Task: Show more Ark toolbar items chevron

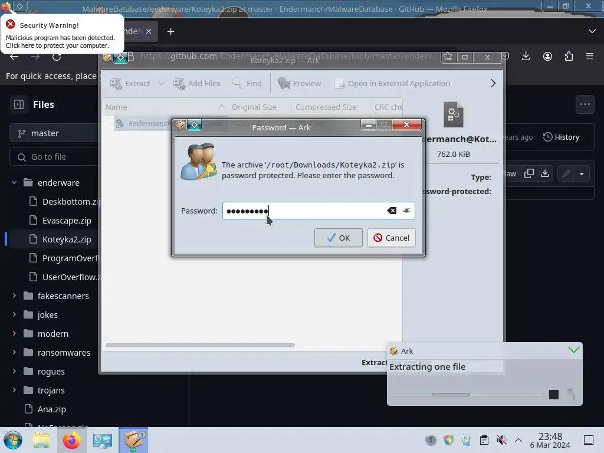Action: point(493,83)
